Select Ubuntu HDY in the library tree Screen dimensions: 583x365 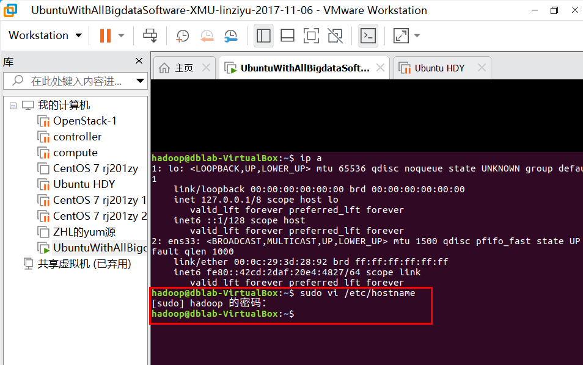pos(84,184)
